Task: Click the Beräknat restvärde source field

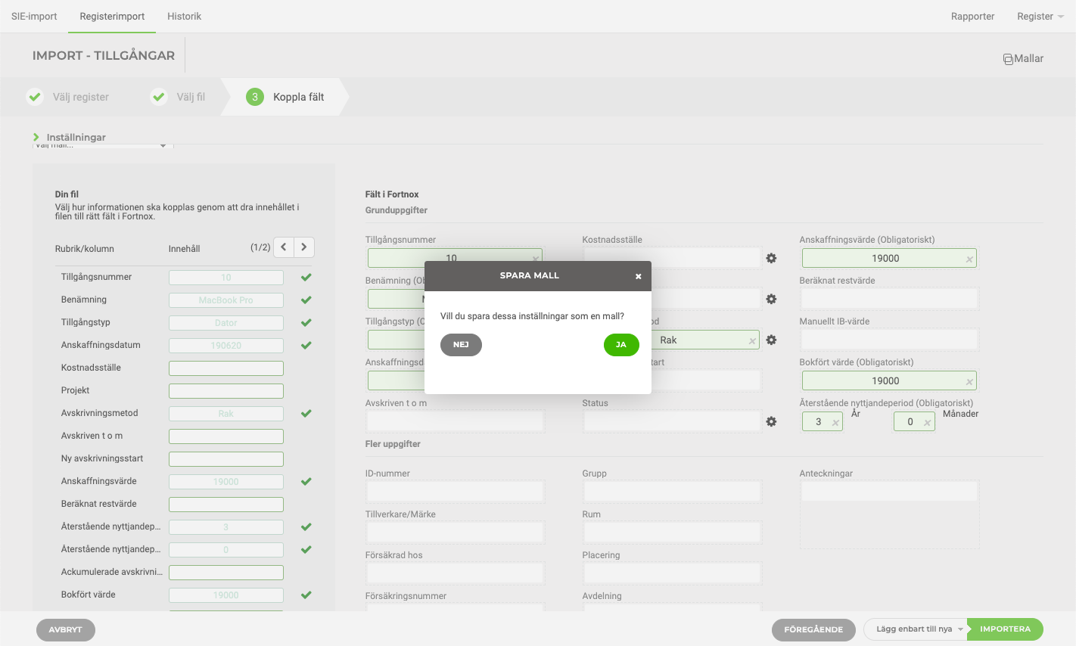Action: tap(226, 505)
